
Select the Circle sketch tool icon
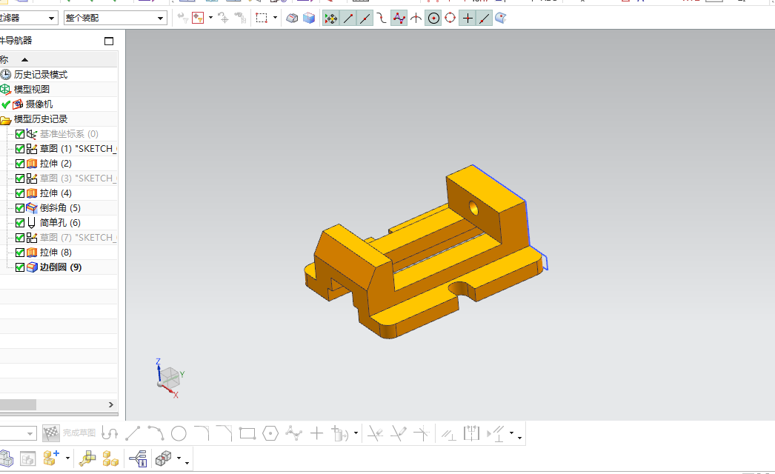(x=179, y=433)
